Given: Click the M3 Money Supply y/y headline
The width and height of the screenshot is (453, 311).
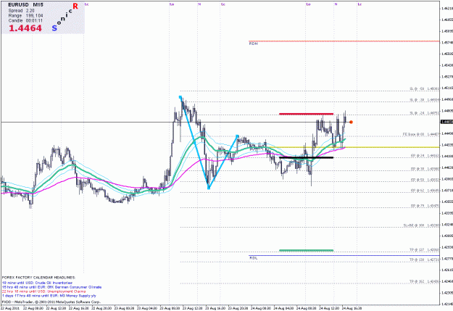Looking at the screenshot, I should point(49,296).
